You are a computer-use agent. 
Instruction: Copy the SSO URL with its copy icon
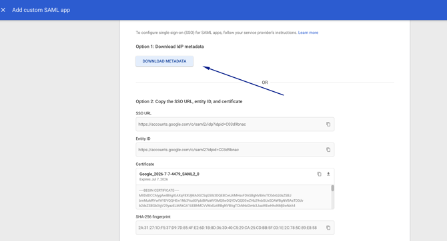click(328, 124)
